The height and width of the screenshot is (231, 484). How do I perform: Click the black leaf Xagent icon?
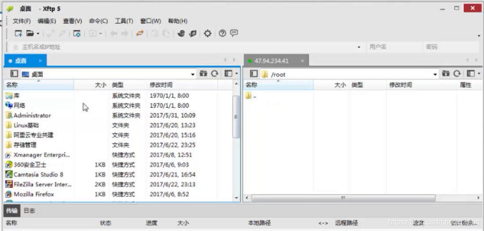click(193, 33)
